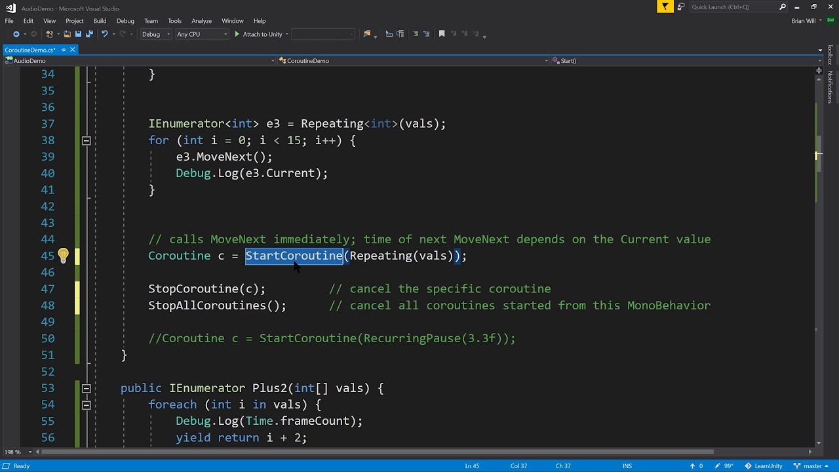Click the Open File folder icon
839x472 pixels.
pos(68,34)
